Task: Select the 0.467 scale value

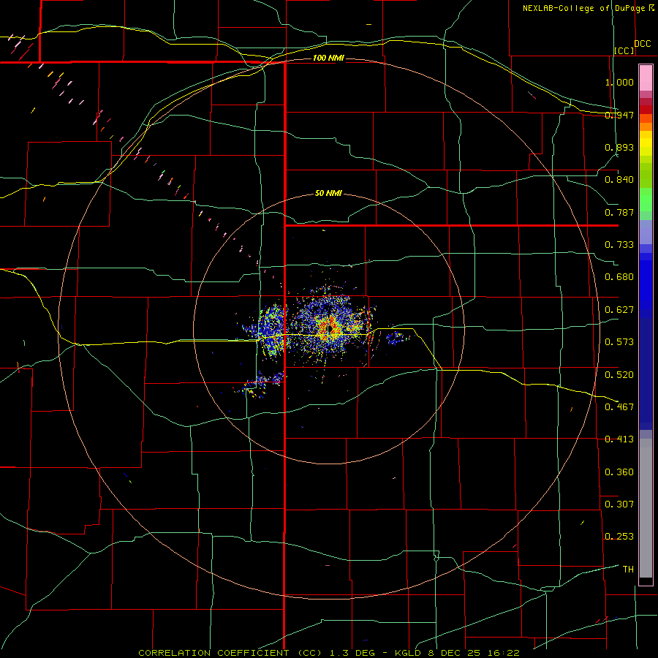Action: [619, 406]
